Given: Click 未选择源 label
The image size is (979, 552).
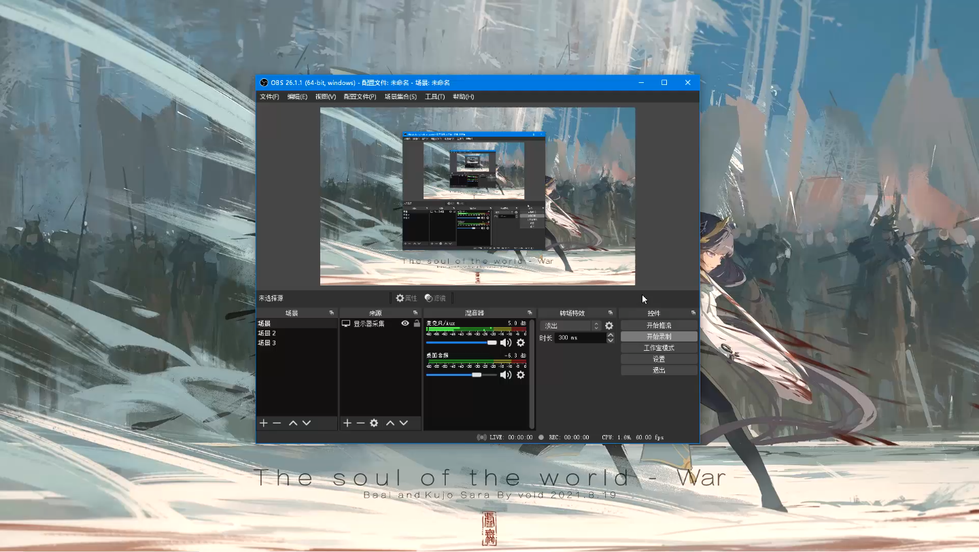Looking at the screenshot, I should pos(271,298).
